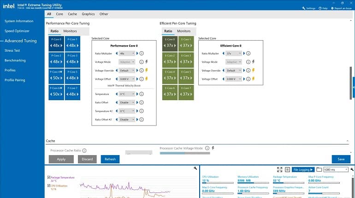Open TVB Ratio Offset dropdown
The height and width of the screenshot is (198, 355).
[127, 102]
